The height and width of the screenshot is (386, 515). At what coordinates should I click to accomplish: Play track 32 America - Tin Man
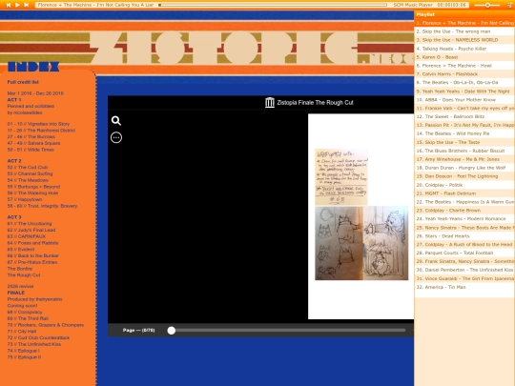[x=464, y=287]
